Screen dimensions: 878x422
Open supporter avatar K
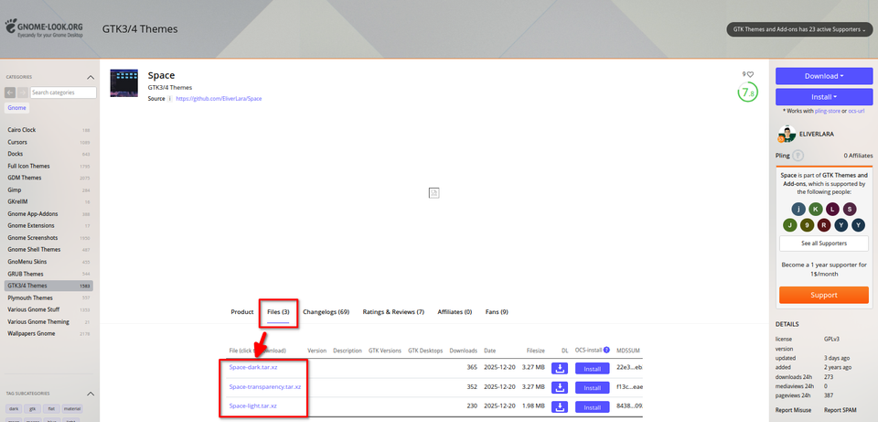[x=816, y=209]
